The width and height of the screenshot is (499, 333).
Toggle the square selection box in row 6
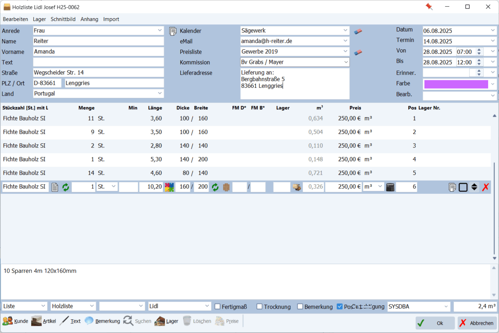coord(463,187)
